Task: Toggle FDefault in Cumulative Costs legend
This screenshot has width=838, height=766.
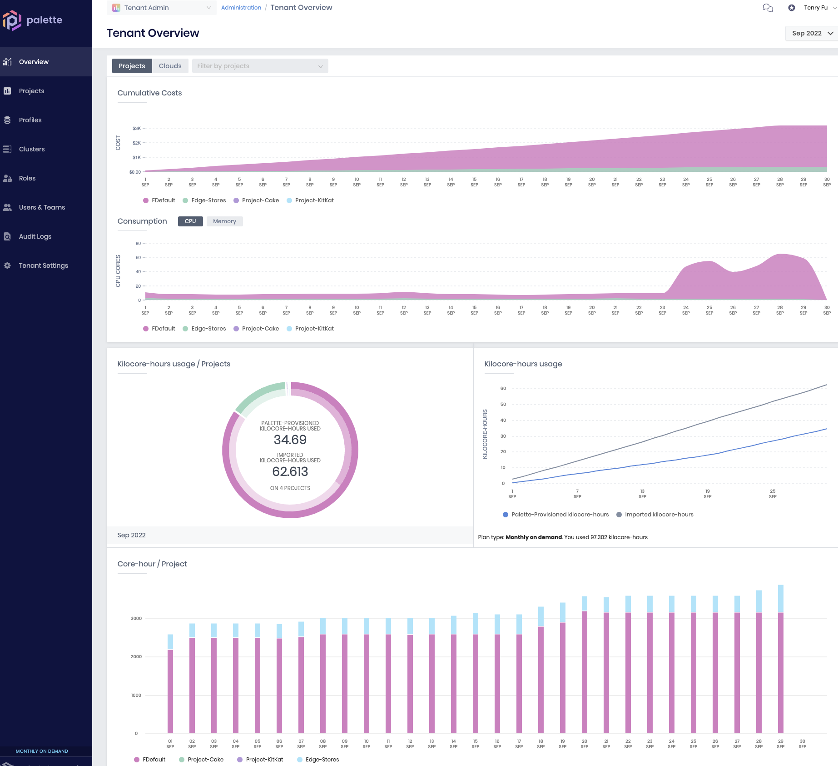Action: click(159, 200)
